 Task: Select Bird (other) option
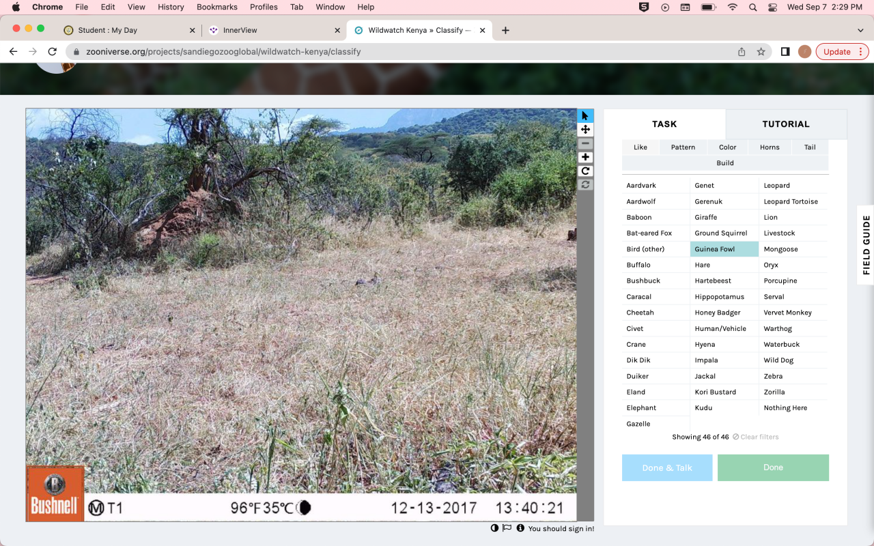click(x=655, y=249)
